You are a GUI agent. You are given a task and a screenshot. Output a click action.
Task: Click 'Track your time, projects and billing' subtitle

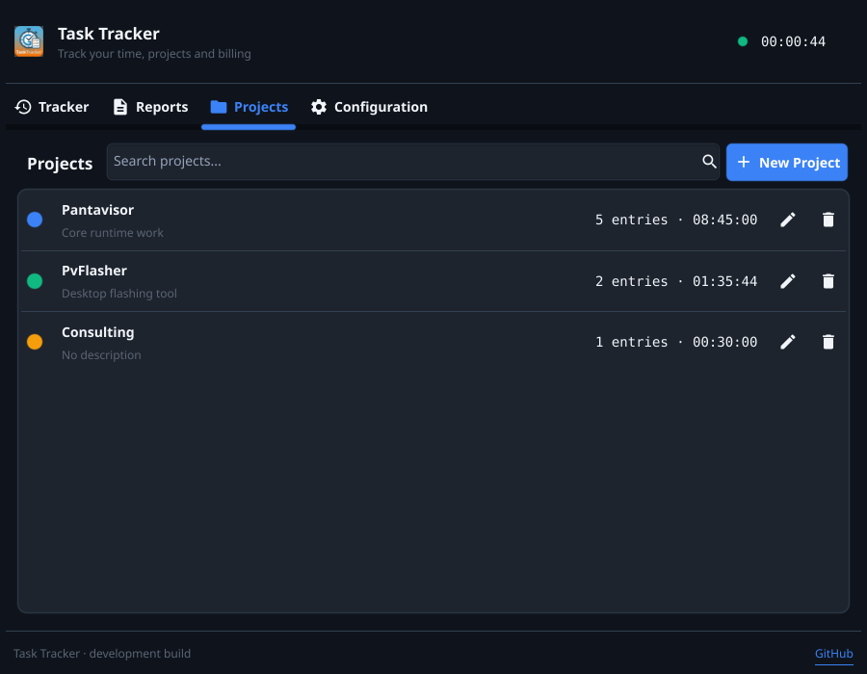(154, 54)
